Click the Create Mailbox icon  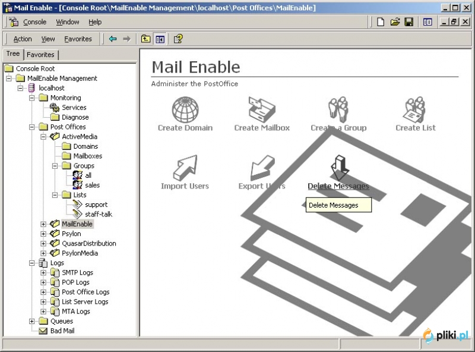(x=262, y=109)
